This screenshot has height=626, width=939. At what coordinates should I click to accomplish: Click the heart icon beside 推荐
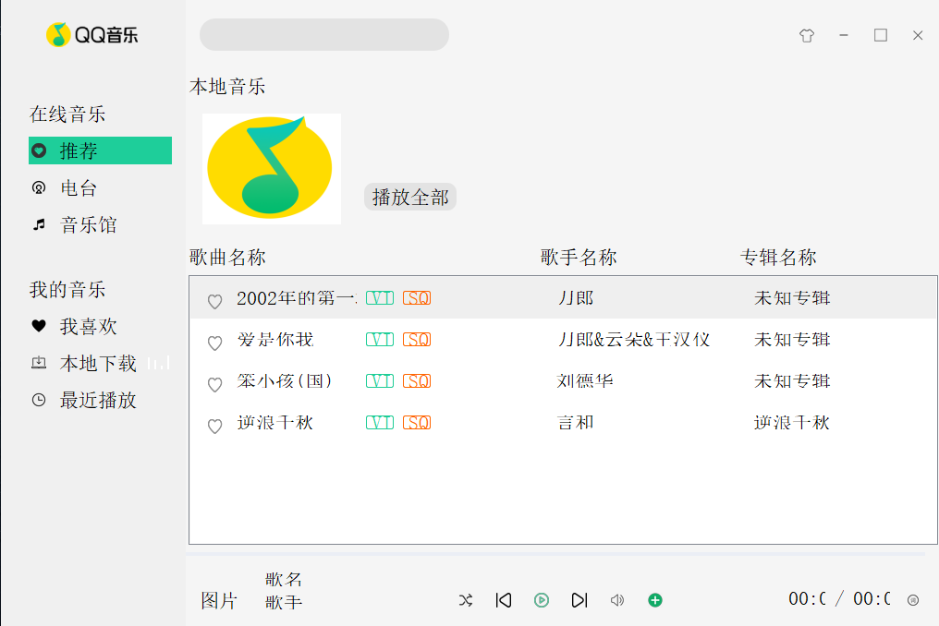(x=39, y=150)
